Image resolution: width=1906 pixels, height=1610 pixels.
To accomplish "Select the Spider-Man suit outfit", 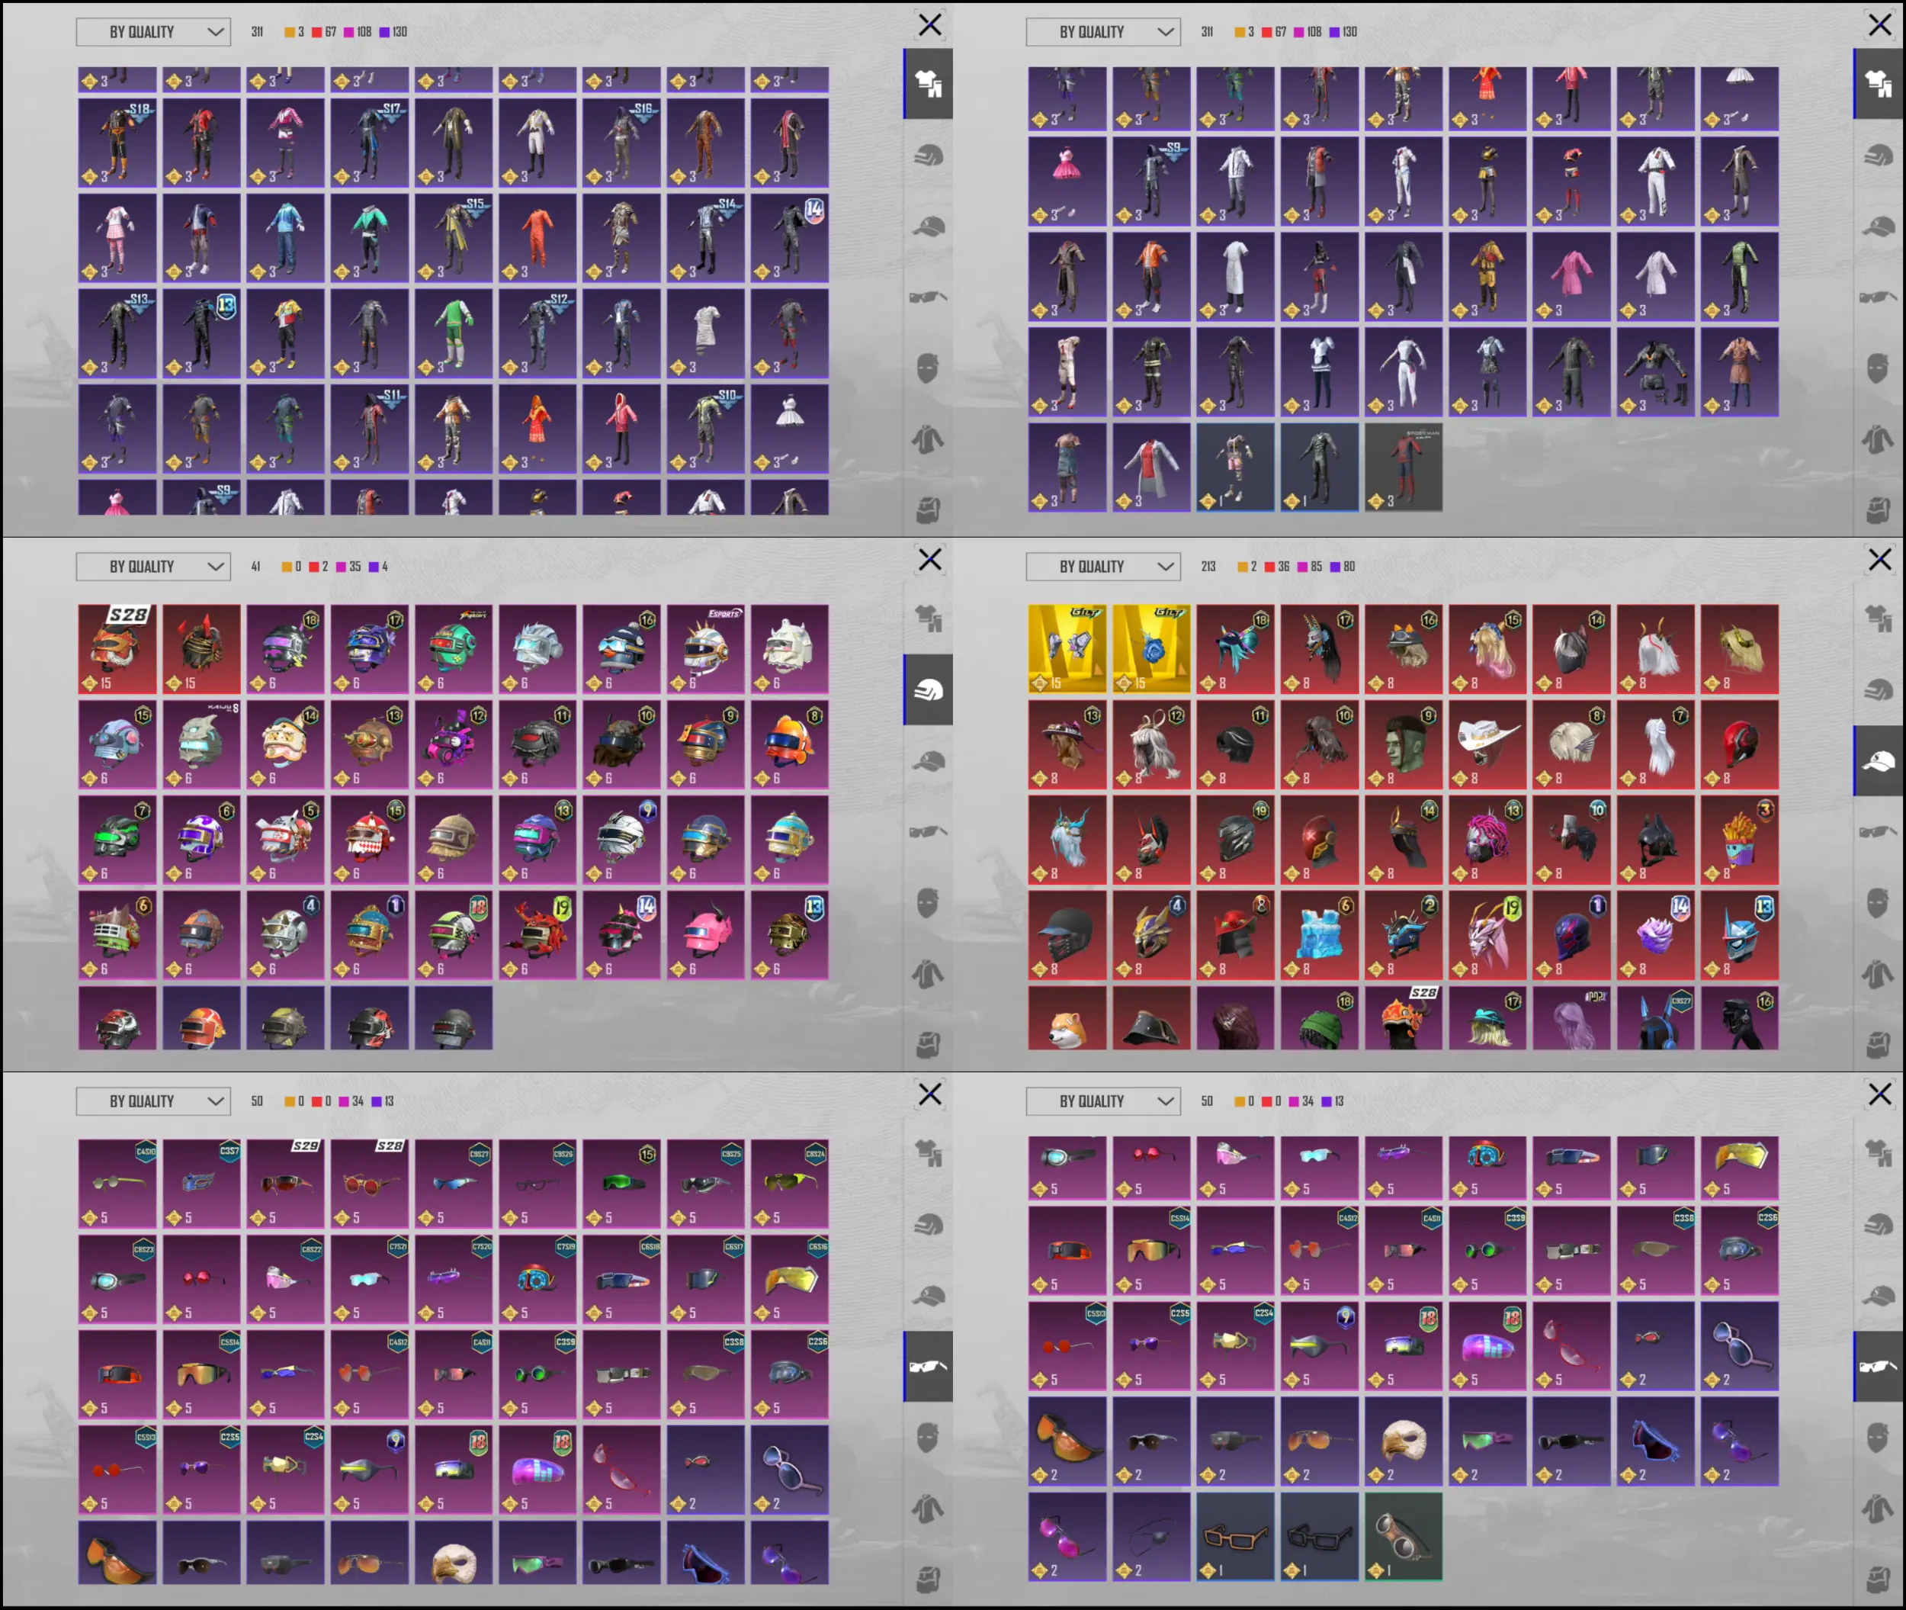I will pyautogui.click(x=1404, y=467).
